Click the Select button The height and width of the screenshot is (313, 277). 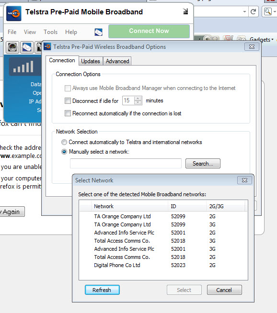184,290
